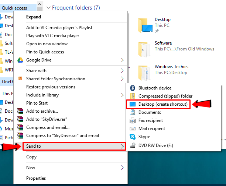Choose Pin to Start
Screen dimensions: 226x186
[71, 103]
